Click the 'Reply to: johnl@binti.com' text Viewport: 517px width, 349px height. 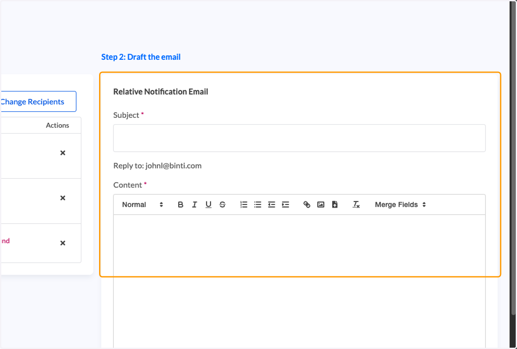coord(157,165)
